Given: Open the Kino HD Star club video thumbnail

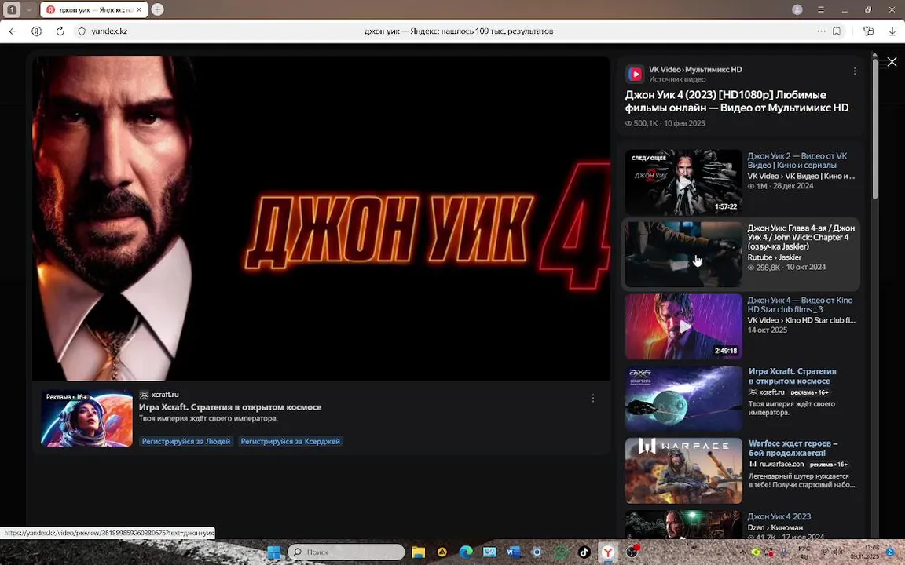Looking at the screenshot, I should pyautogui.click(x=683, y=326).
